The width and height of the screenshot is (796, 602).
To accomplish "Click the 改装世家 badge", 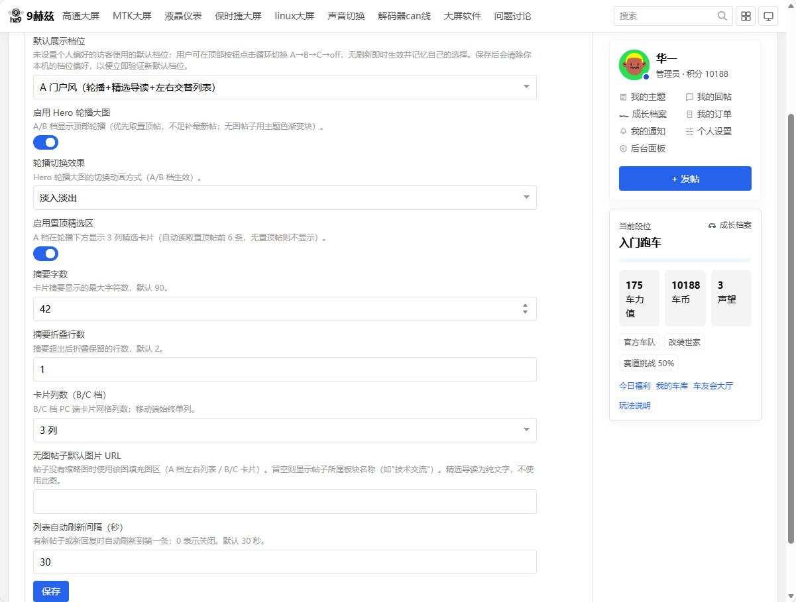I will click(685, 342).
